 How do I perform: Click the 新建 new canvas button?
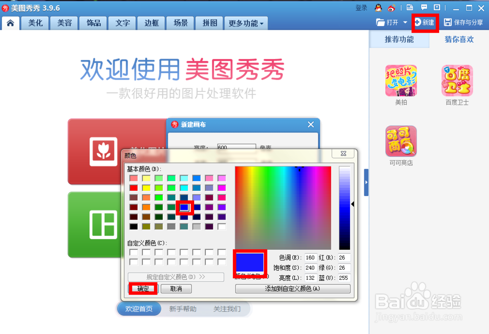tap(425, 22)
